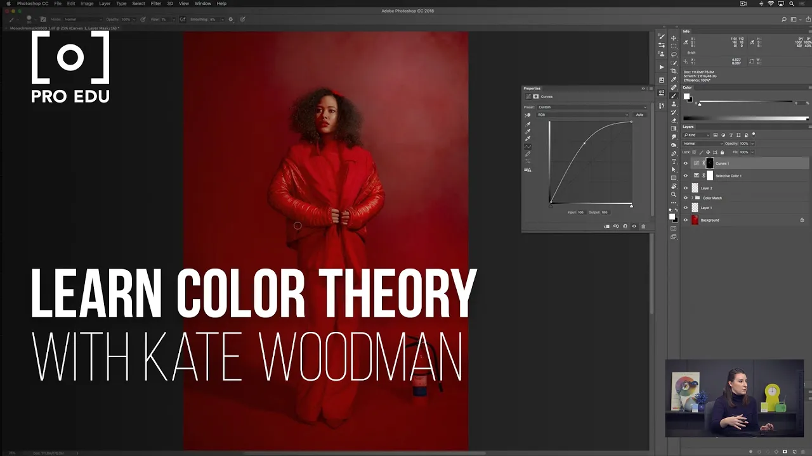Select the Dodge tool
This screenshot has width=812, height=456.
pos(674,145)
